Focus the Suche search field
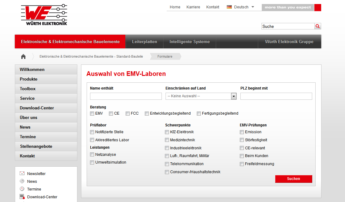 288,26
